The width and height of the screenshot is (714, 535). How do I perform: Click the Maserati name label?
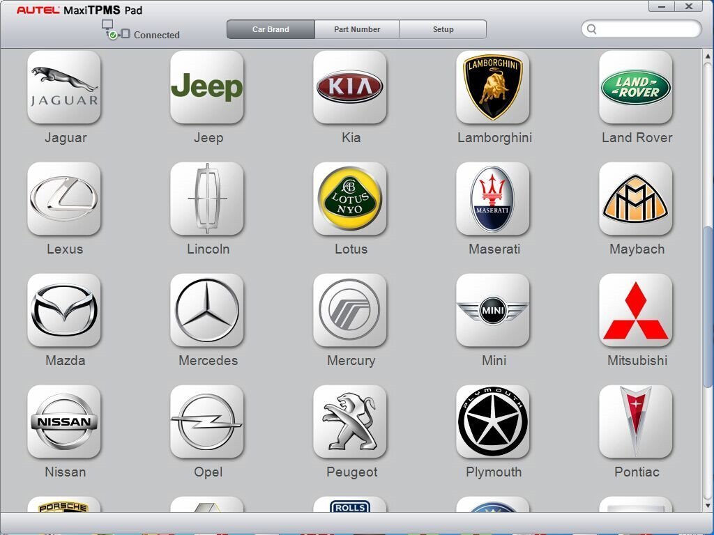click(x=494, y=249)
